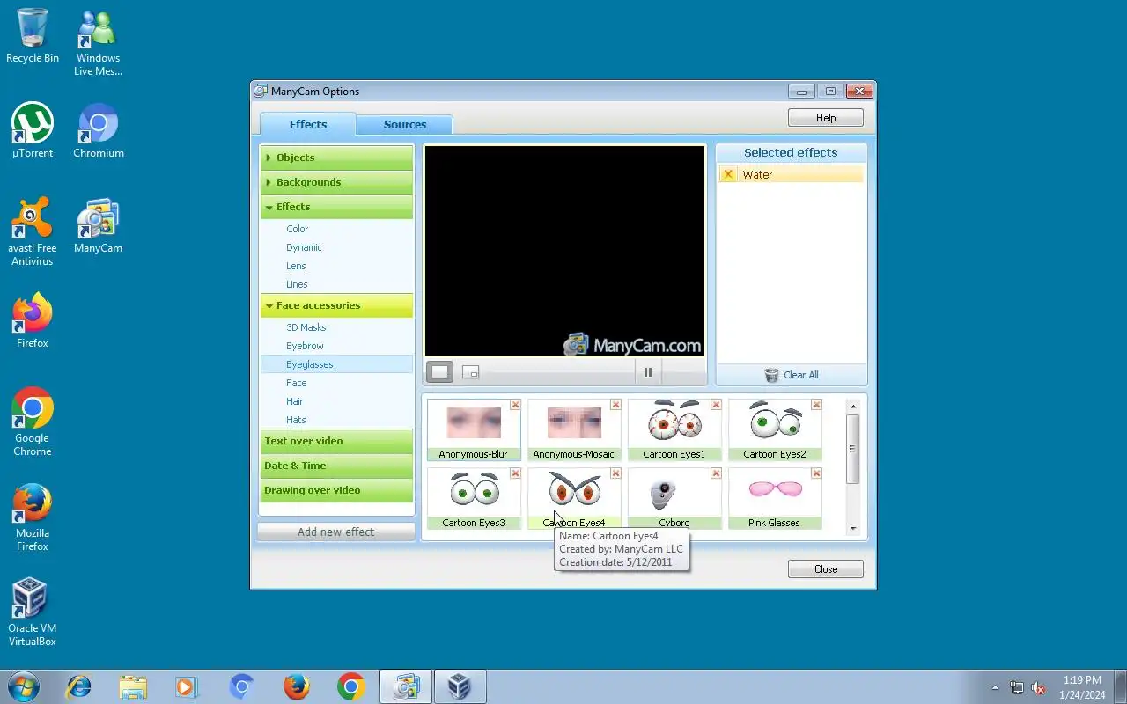Switch preview to picture-in-picture mode
Viewport: 1127px width, 704px height.
471,372
